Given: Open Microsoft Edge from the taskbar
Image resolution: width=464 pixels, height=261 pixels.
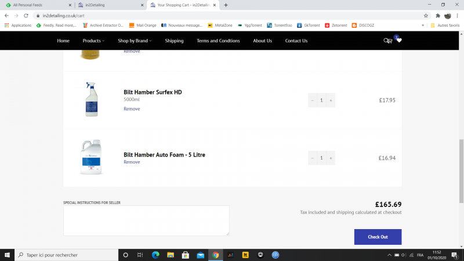Looking at the screenshot, I should 155,255.
